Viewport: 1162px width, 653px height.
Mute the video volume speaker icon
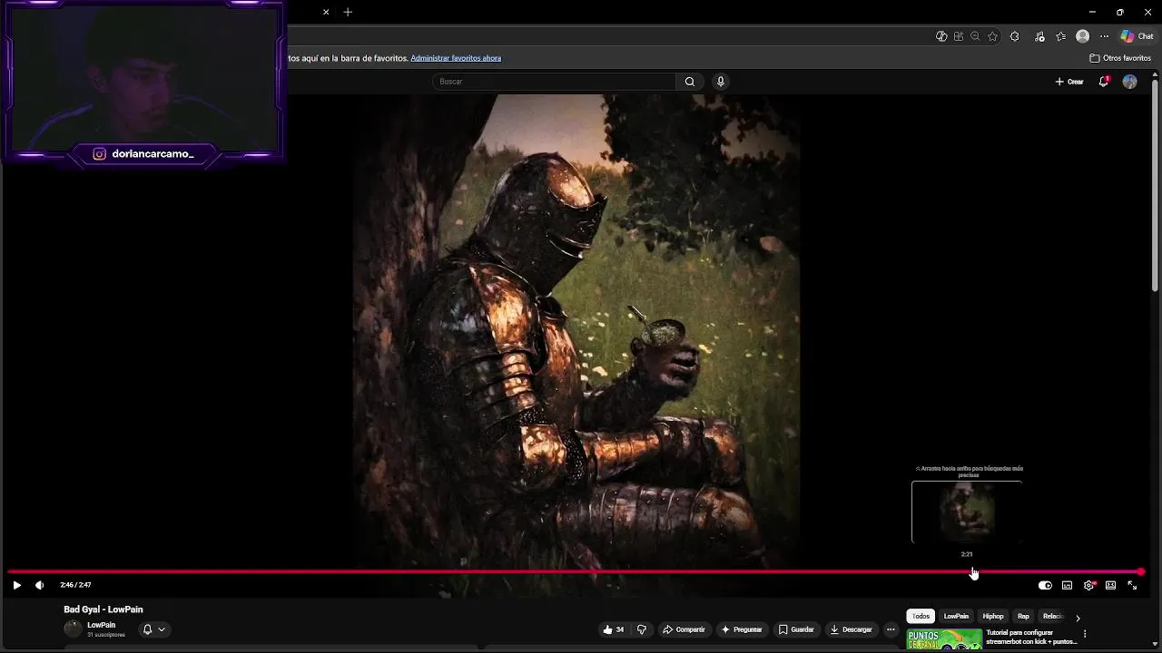coord(39,585)
